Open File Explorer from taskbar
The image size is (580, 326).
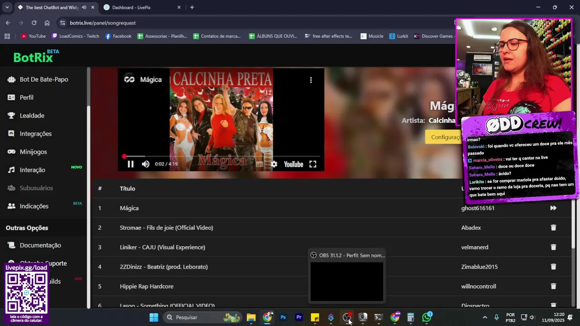(251, 317)
